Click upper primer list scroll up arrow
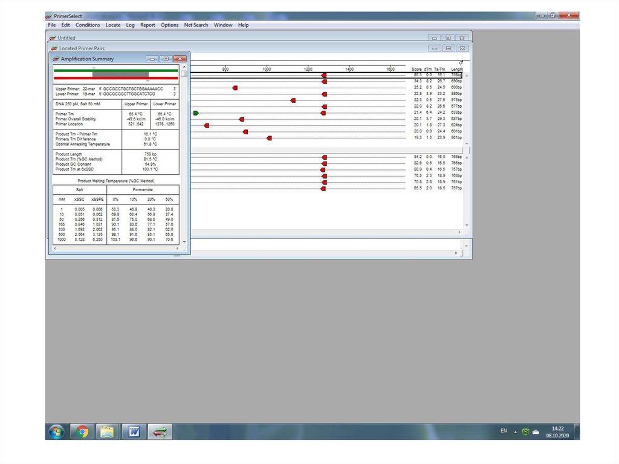This screenshot has width=619, height=464. click(x=467, y=75)
